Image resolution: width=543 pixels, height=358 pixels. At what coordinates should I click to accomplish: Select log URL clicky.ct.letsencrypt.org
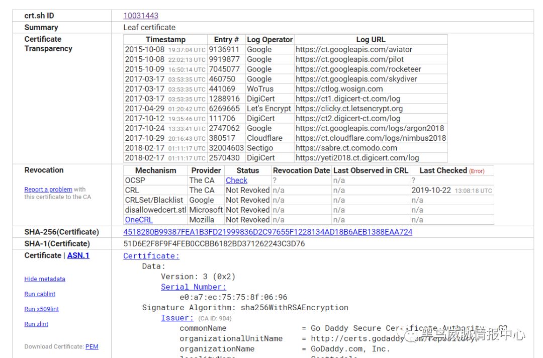(349, 109)
